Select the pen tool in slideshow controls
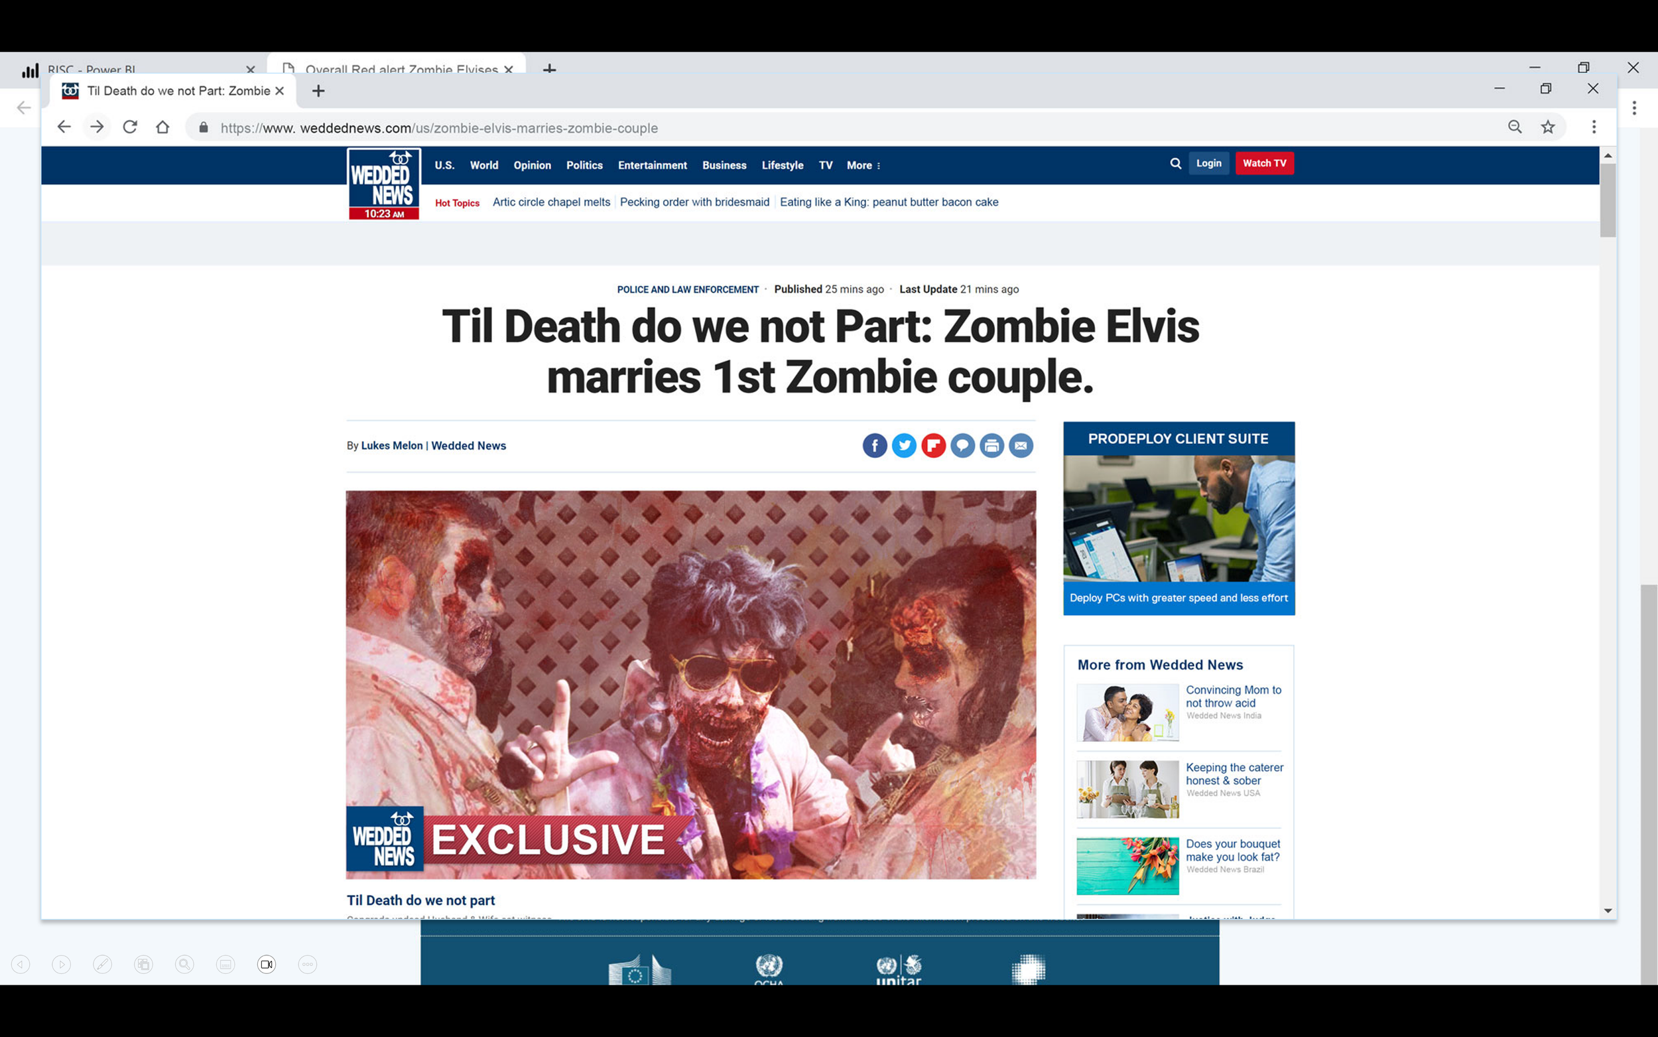 point(102,964)
